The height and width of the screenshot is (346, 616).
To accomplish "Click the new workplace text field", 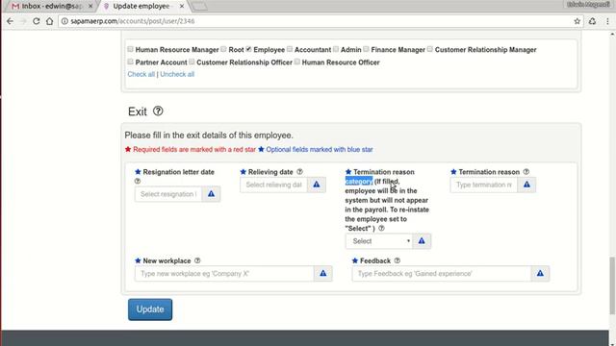I will [224, 273].
